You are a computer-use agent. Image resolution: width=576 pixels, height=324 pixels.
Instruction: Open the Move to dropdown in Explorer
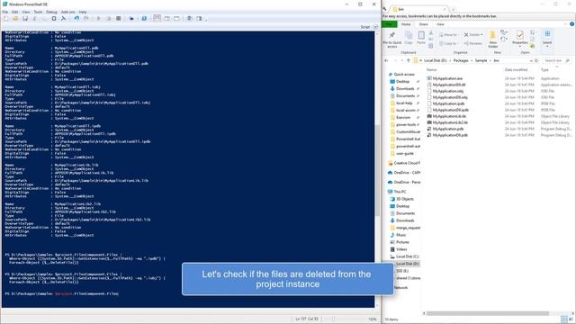pos(448,35)
